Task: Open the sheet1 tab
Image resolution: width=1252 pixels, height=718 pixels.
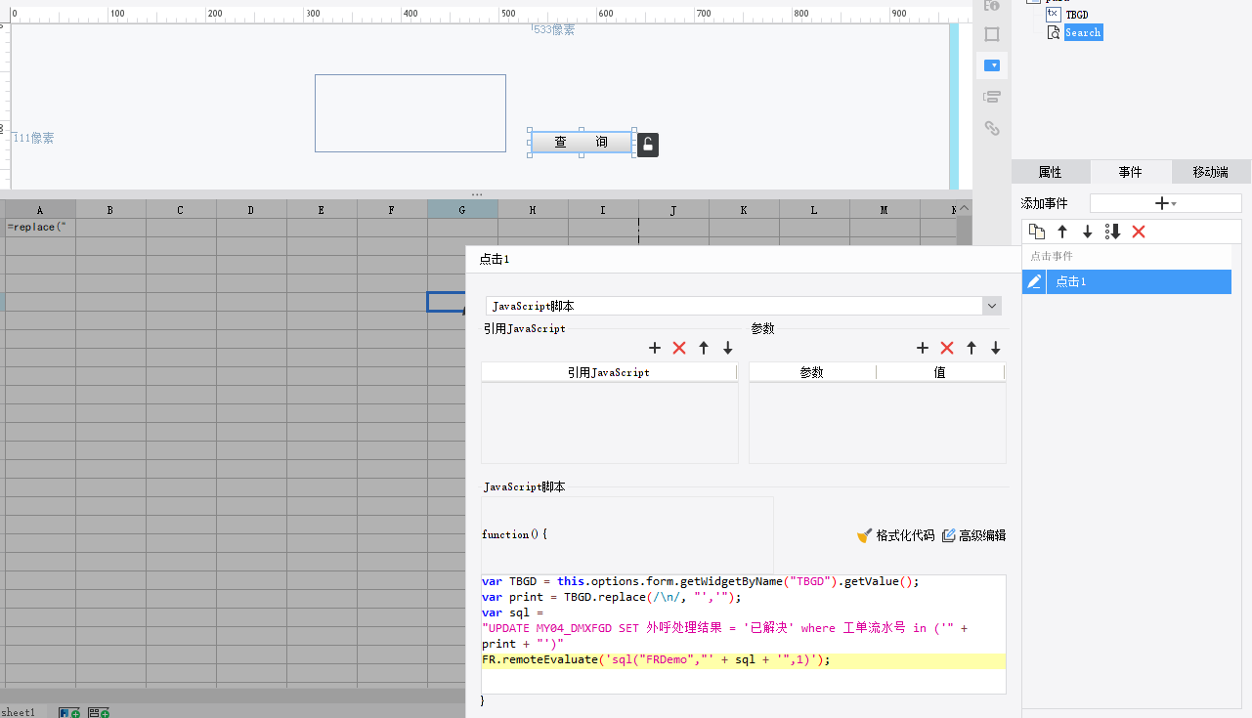Action: [18, 712]
